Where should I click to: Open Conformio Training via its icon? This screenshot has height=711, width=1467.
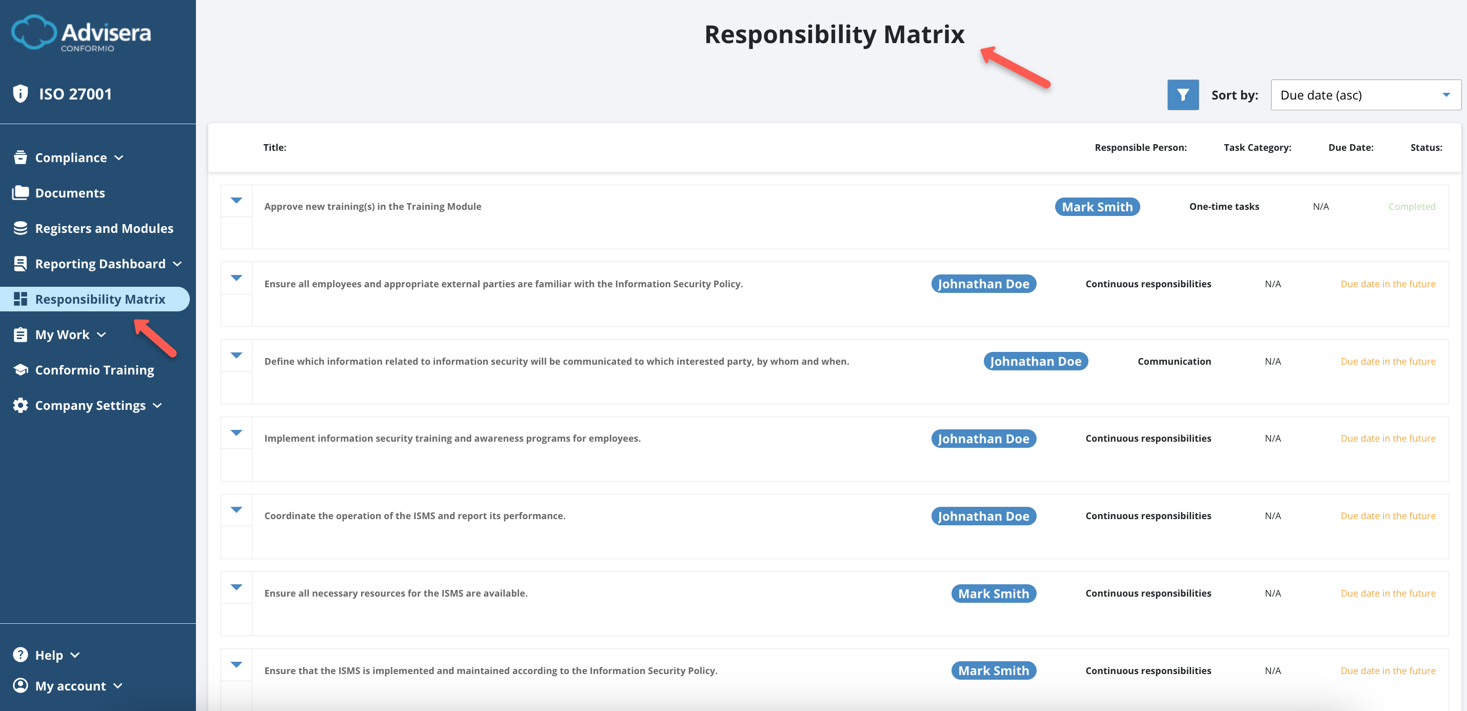pyautogui.click(x=20, y=370)
